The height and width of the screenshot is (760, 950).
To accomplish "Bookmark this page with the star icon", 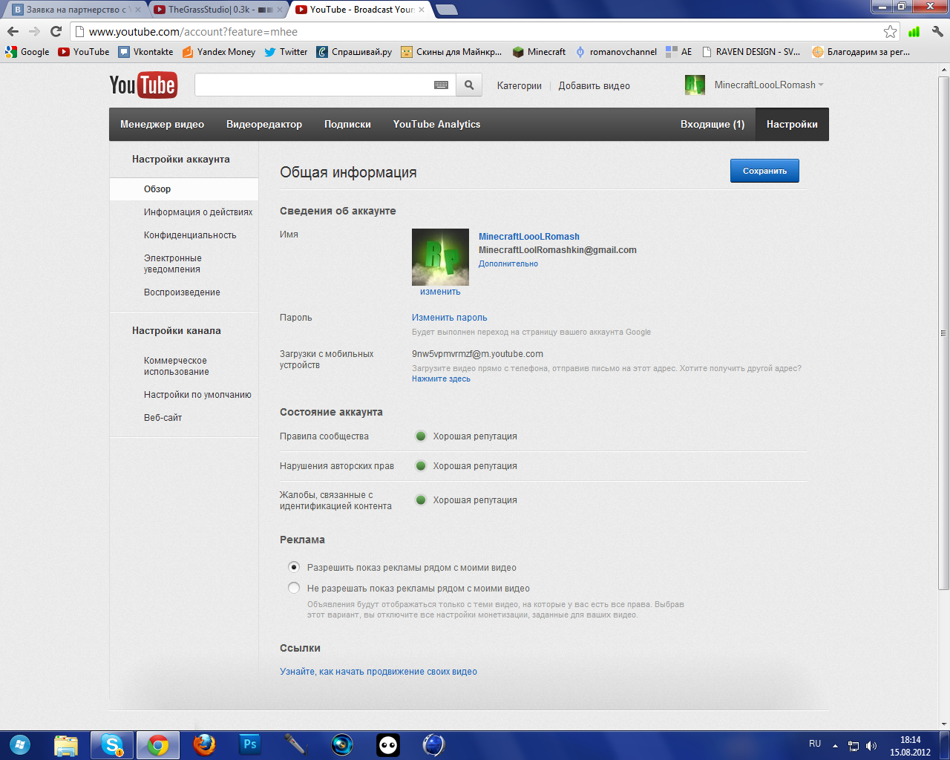I will 890,31.
